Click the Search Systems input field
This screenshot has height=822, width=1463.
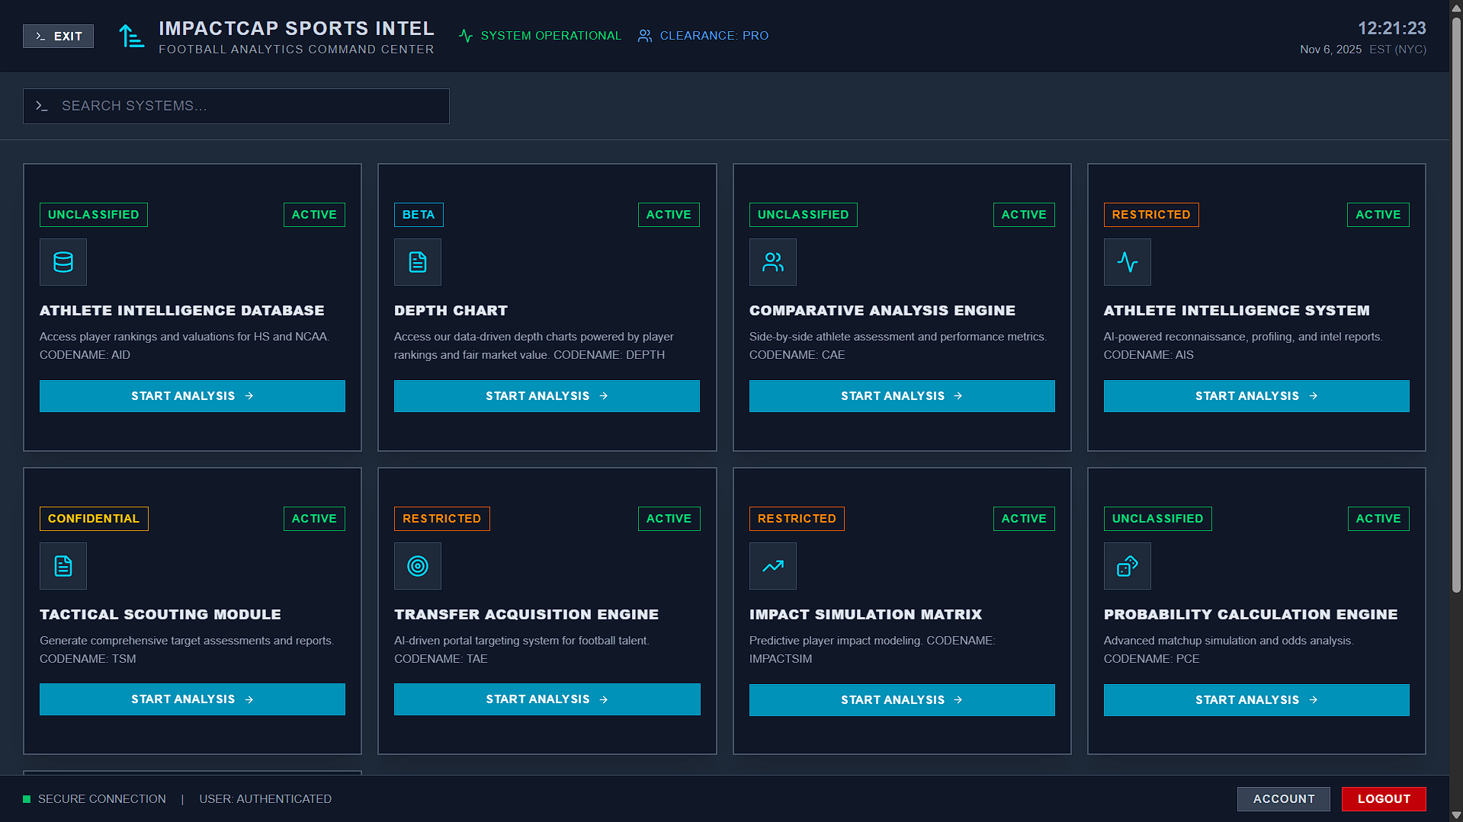pos(236,106)
